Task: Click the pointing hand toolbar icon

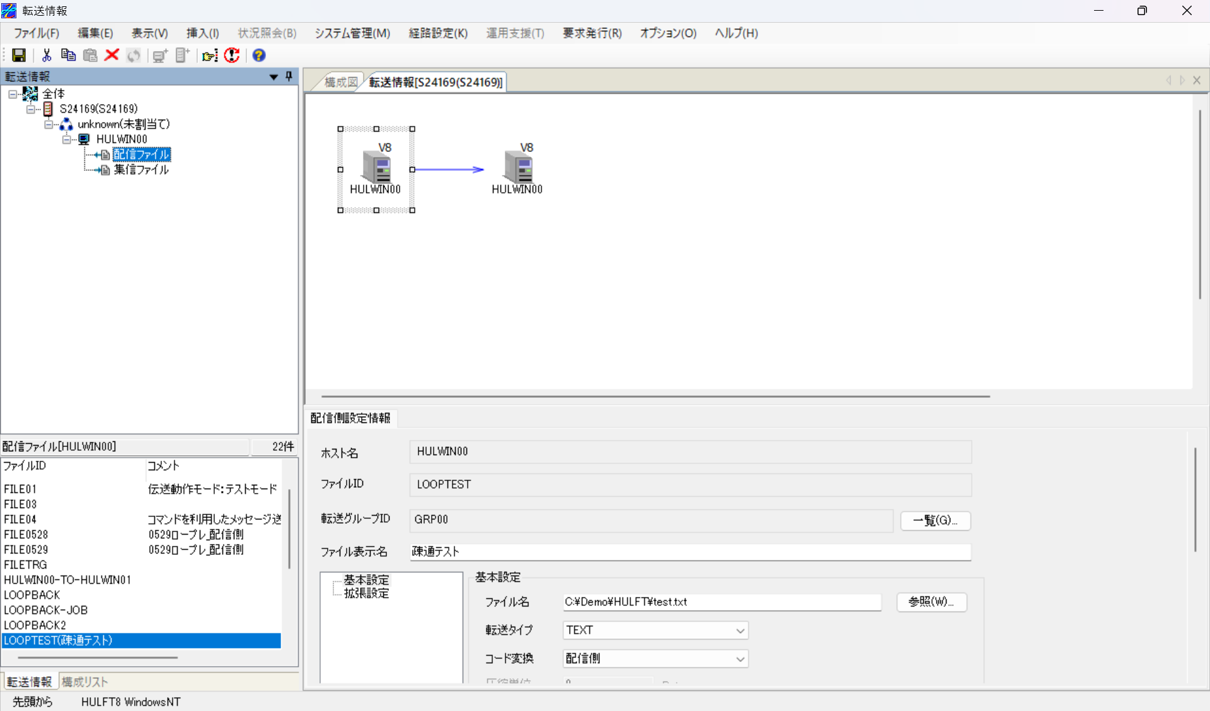Action: [209, 55]
